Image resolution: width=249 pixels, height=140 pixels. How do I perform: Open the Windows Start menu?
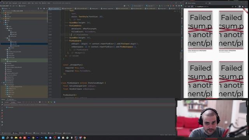[3, 138]
